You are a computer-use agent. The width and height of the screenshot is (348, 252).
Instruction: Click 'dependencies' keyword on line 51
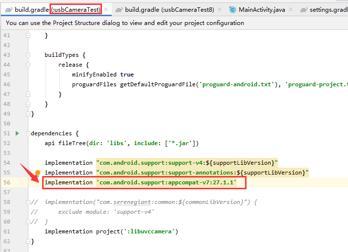pyautogui.click(x=51, y=133)
